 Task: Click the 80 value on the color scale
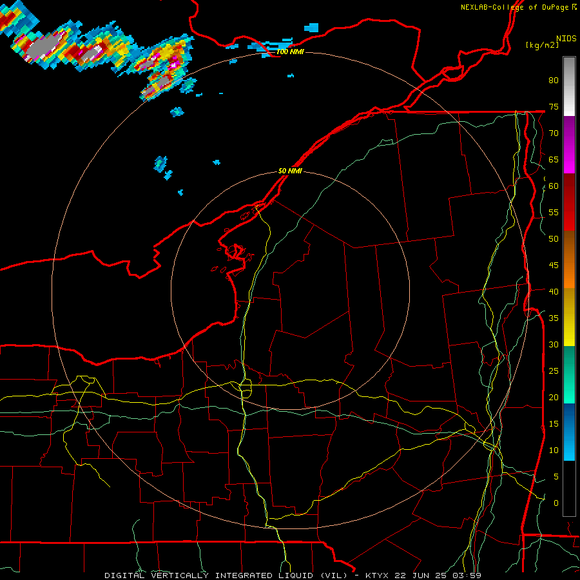click(554, 81)
